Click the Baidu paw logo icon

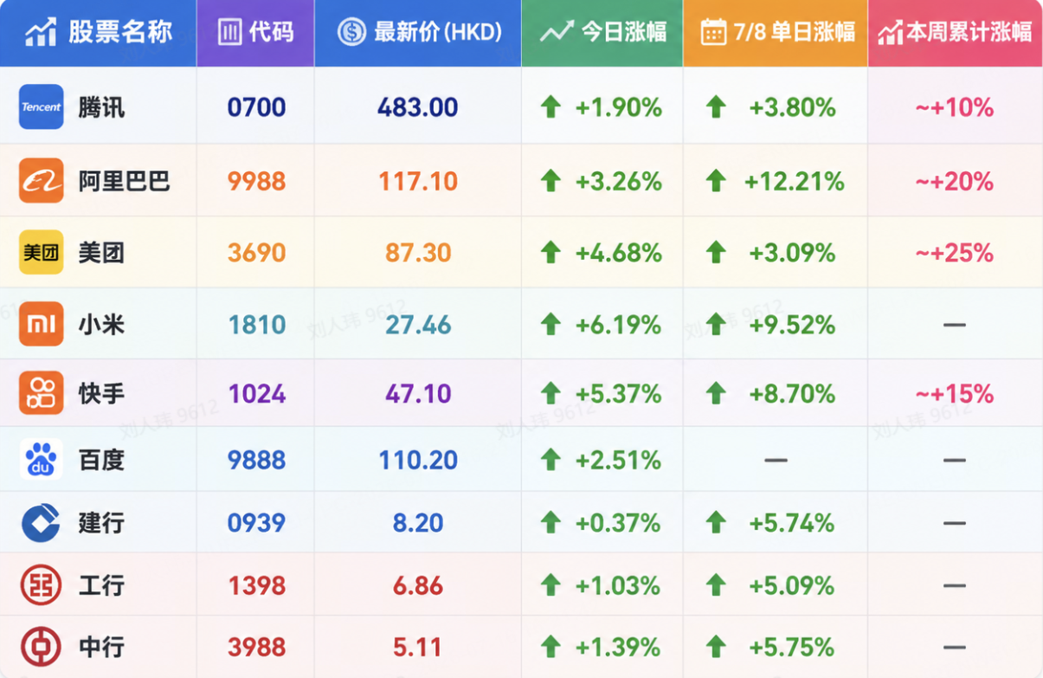click(41, 459)
